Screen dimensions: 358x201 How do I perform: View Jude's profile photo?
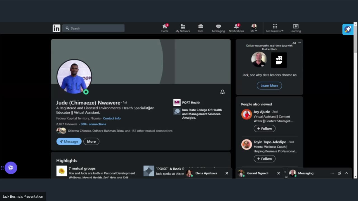click(x=74, y=76)
